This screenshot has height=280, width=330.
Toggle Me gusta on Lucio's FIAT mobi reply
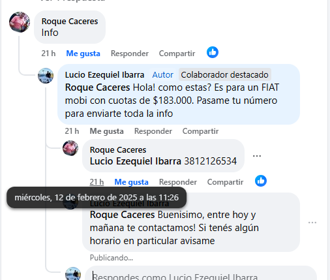point(106,131)
